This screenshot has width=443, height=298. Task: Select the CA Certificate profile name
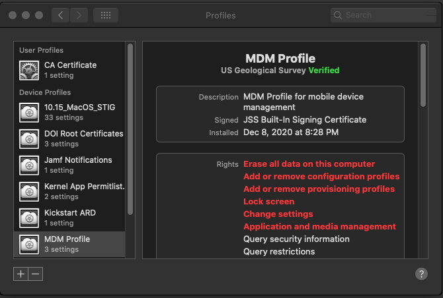pos(70,65)
